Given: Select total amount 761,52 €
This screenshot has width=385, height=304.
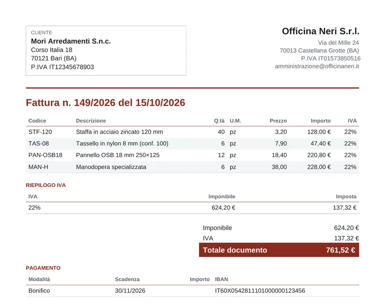Looking at the screenshot, I should [341, 250].
